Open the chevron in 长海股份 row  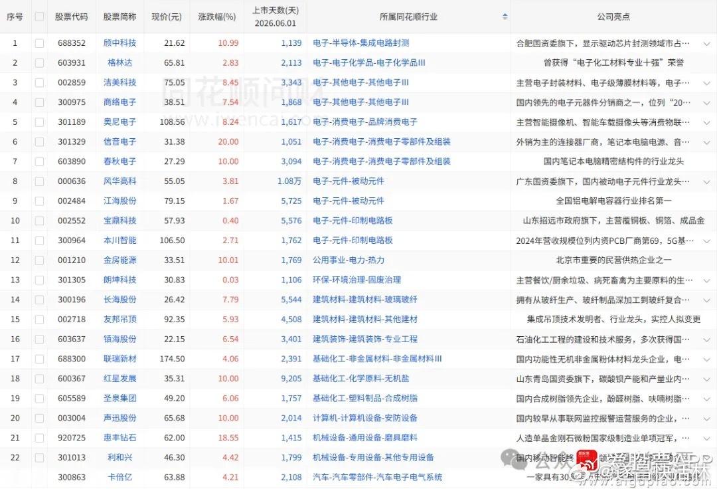click(706, 300)
